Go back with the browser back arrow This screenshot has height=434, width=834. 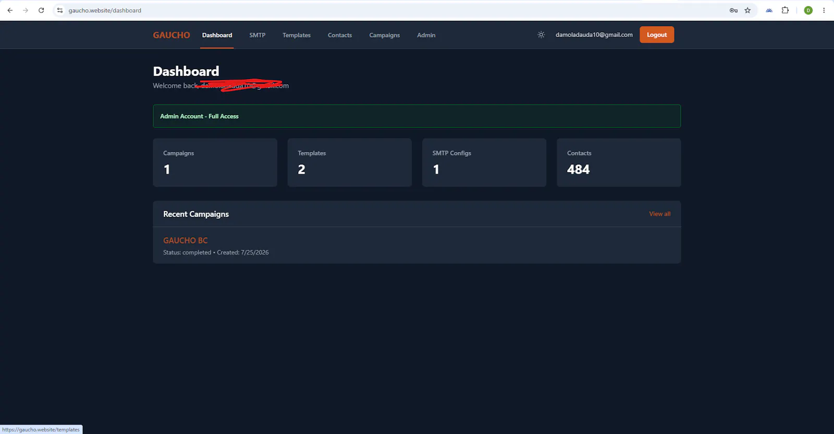10,10
